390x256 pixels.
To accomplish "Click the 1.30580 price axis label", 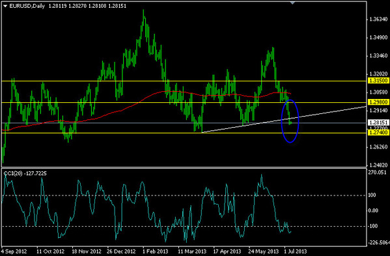I will click(379, 92).
